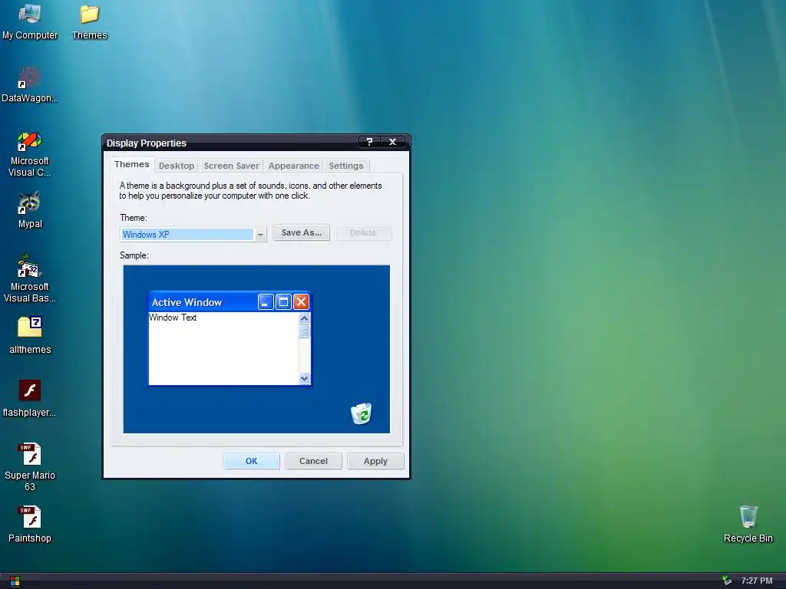Click the sample window red close button
This screenshot has height=589, width=786.
pos(301,302)
